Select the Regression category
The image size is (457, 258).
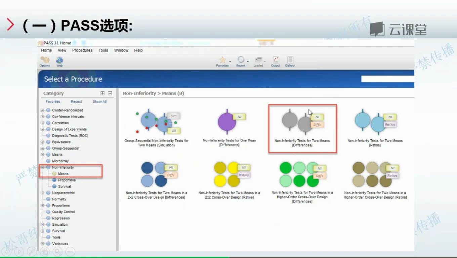[61, 218]
